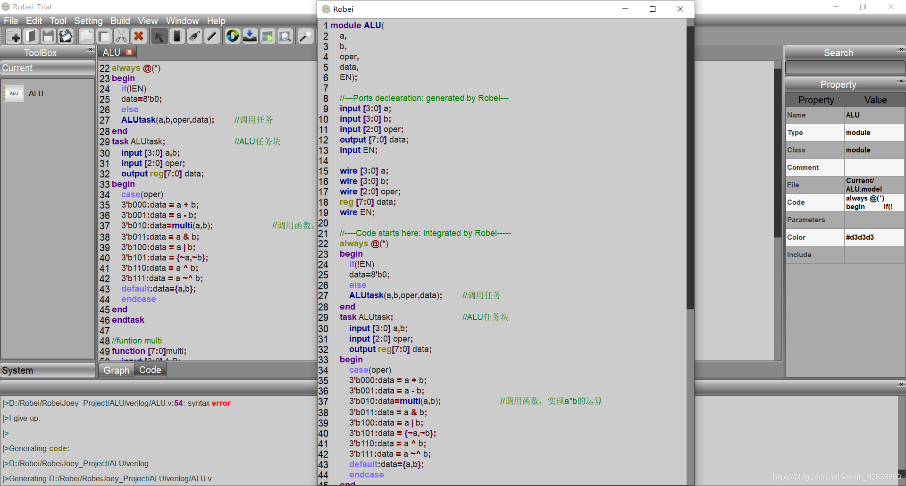Select the wire drawing tool
The width and height of the screenshot is (906, 486).
click(212, 36)
